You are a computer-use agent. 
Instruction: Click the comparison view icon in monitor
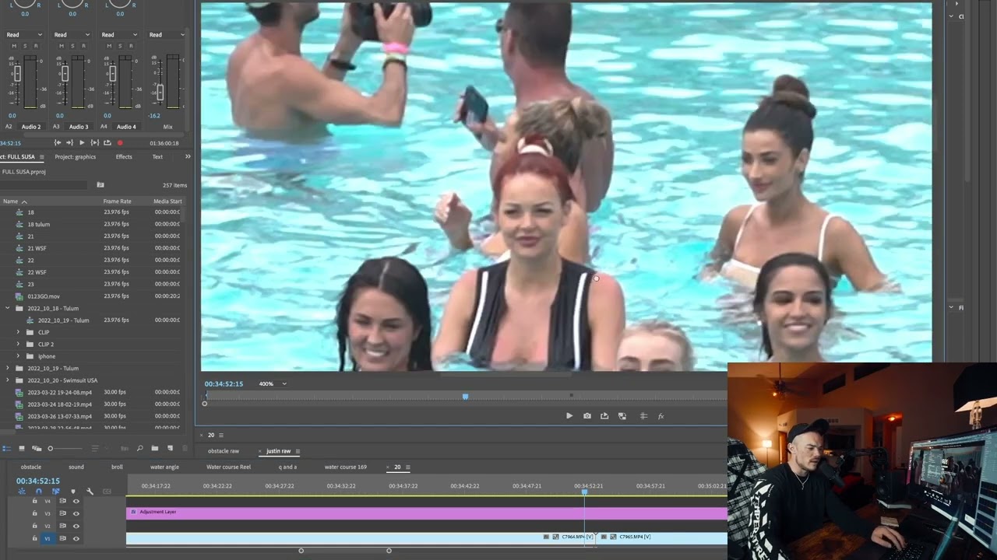click(622, 416)
